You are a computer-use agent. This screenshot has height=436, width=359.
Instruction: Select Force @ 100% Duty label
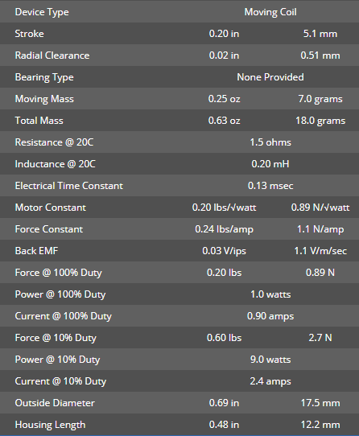coord(58,273)
